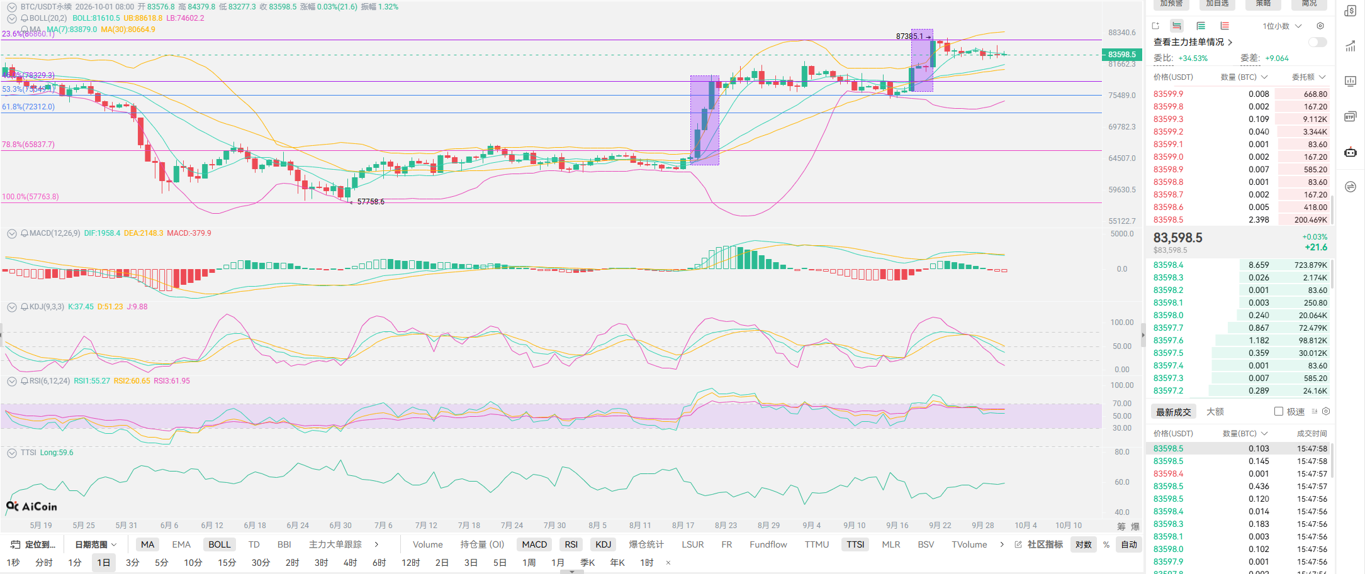
Task: Collapse the KDJ indicator pane
Action: pyautogui.click(x=12, y=307)
